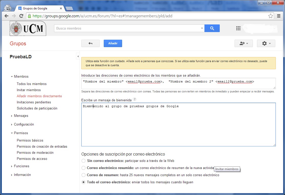285x195 pixels.
Task: Open the Google apps grid icon
Action: pos(238,28)
